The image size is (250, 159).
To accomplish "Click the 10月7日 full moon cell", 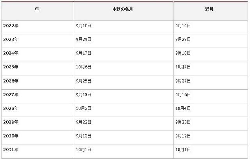I will tap(183, 67).
